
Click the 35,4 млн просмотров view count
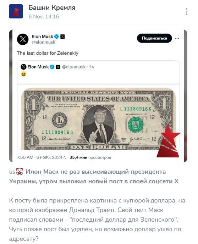coord(90,157)
